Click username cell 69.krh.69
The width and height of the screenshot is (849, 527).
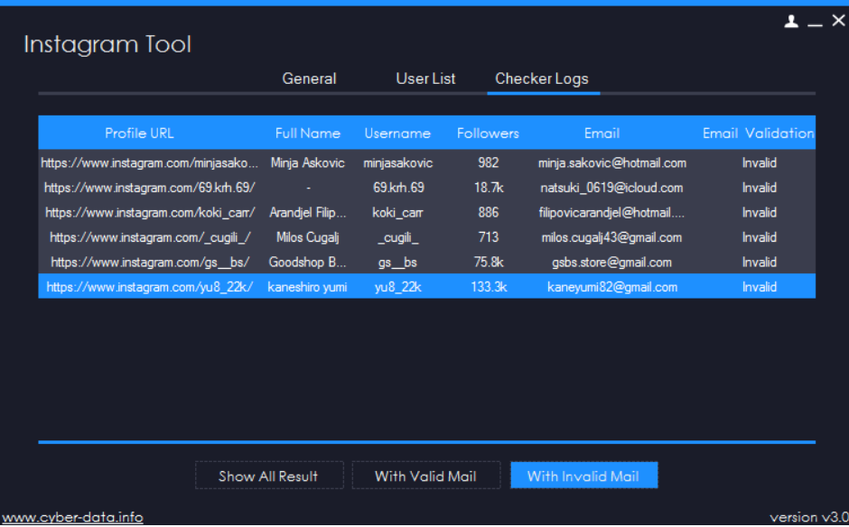pos(398,188)
